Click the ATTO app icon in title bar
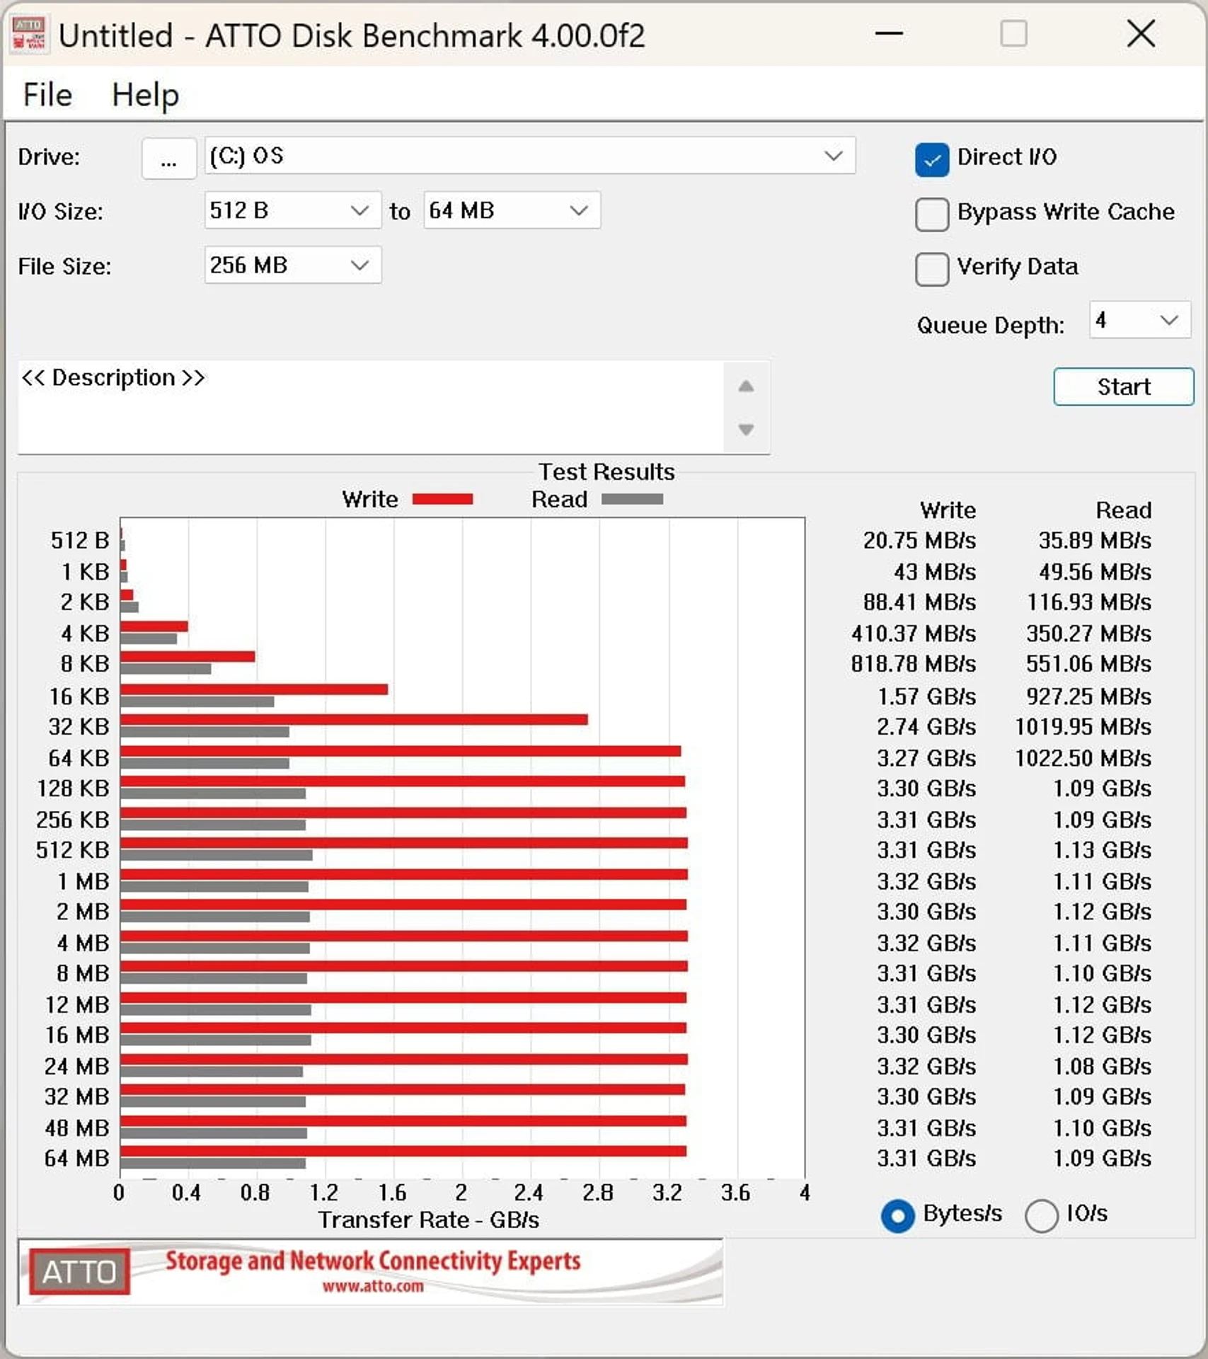Screen dimensions: 1208x1359 [x=29, y=34]
